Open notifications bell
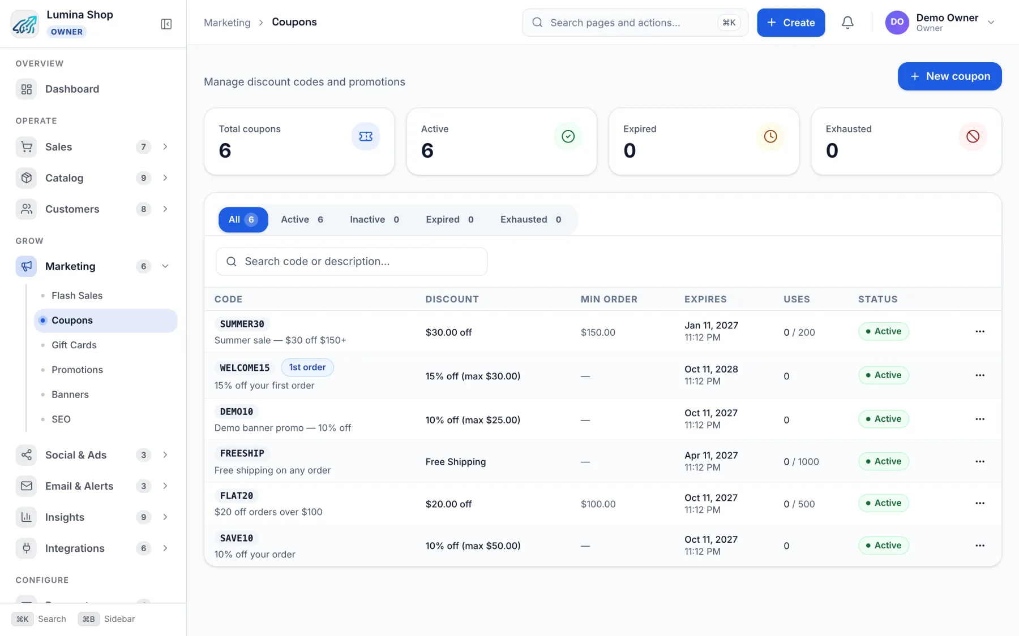This screenshot has height=636, width=1019. [x=847, y=23]
